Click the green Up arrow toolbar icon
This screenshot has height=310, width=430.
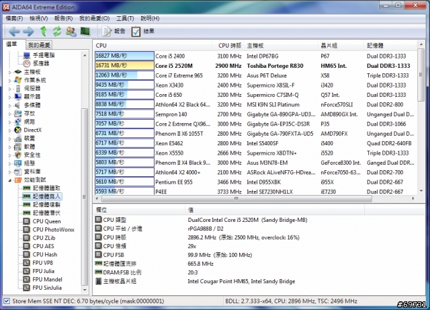(43, 32)
